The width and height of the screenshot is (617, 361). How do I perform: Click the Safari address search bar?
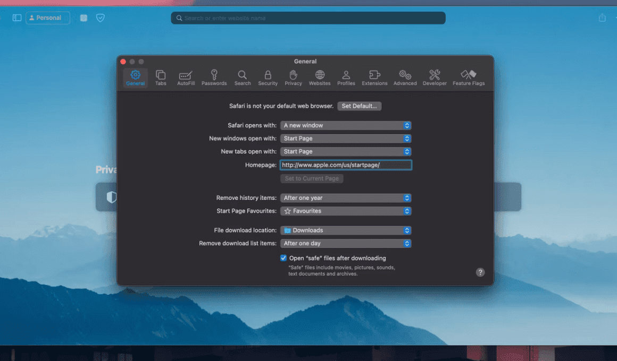click(308, 18)
